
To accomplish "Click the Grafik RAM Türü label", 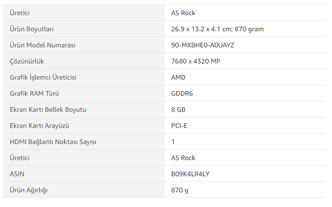I will pyautogui.click(x=34, y=93).
